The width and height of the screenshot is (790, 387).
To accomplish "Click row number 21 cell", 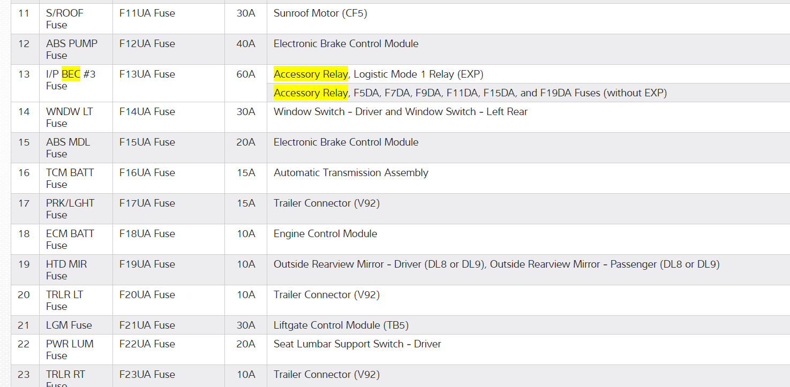I will click(24, 325).
